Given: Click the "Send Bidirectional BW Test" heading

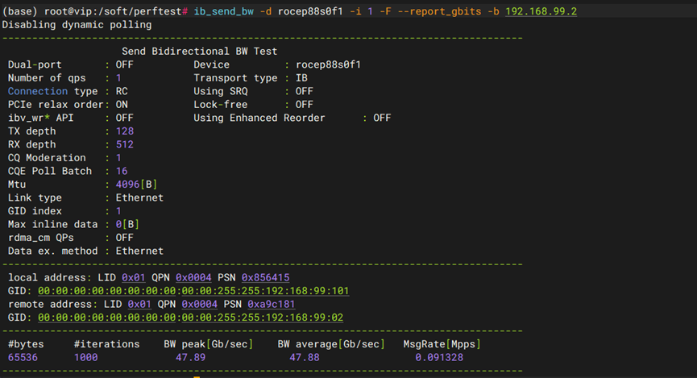Looking at the screenshot, I should (x=199, y=51).
